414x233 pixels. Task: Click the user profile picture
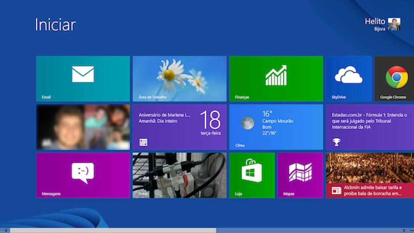click(394, 24)
